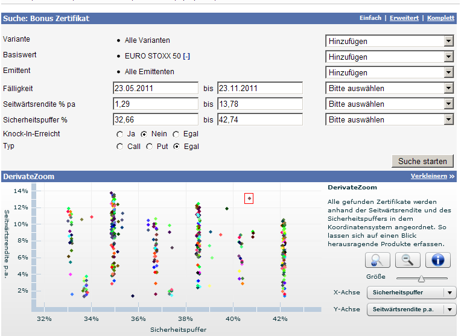Image resolution: width=467 pixels, height=336 pixels.
Task: Open the Emittent 'Hinzufügen' dropdown
Action: click(390, 72)
